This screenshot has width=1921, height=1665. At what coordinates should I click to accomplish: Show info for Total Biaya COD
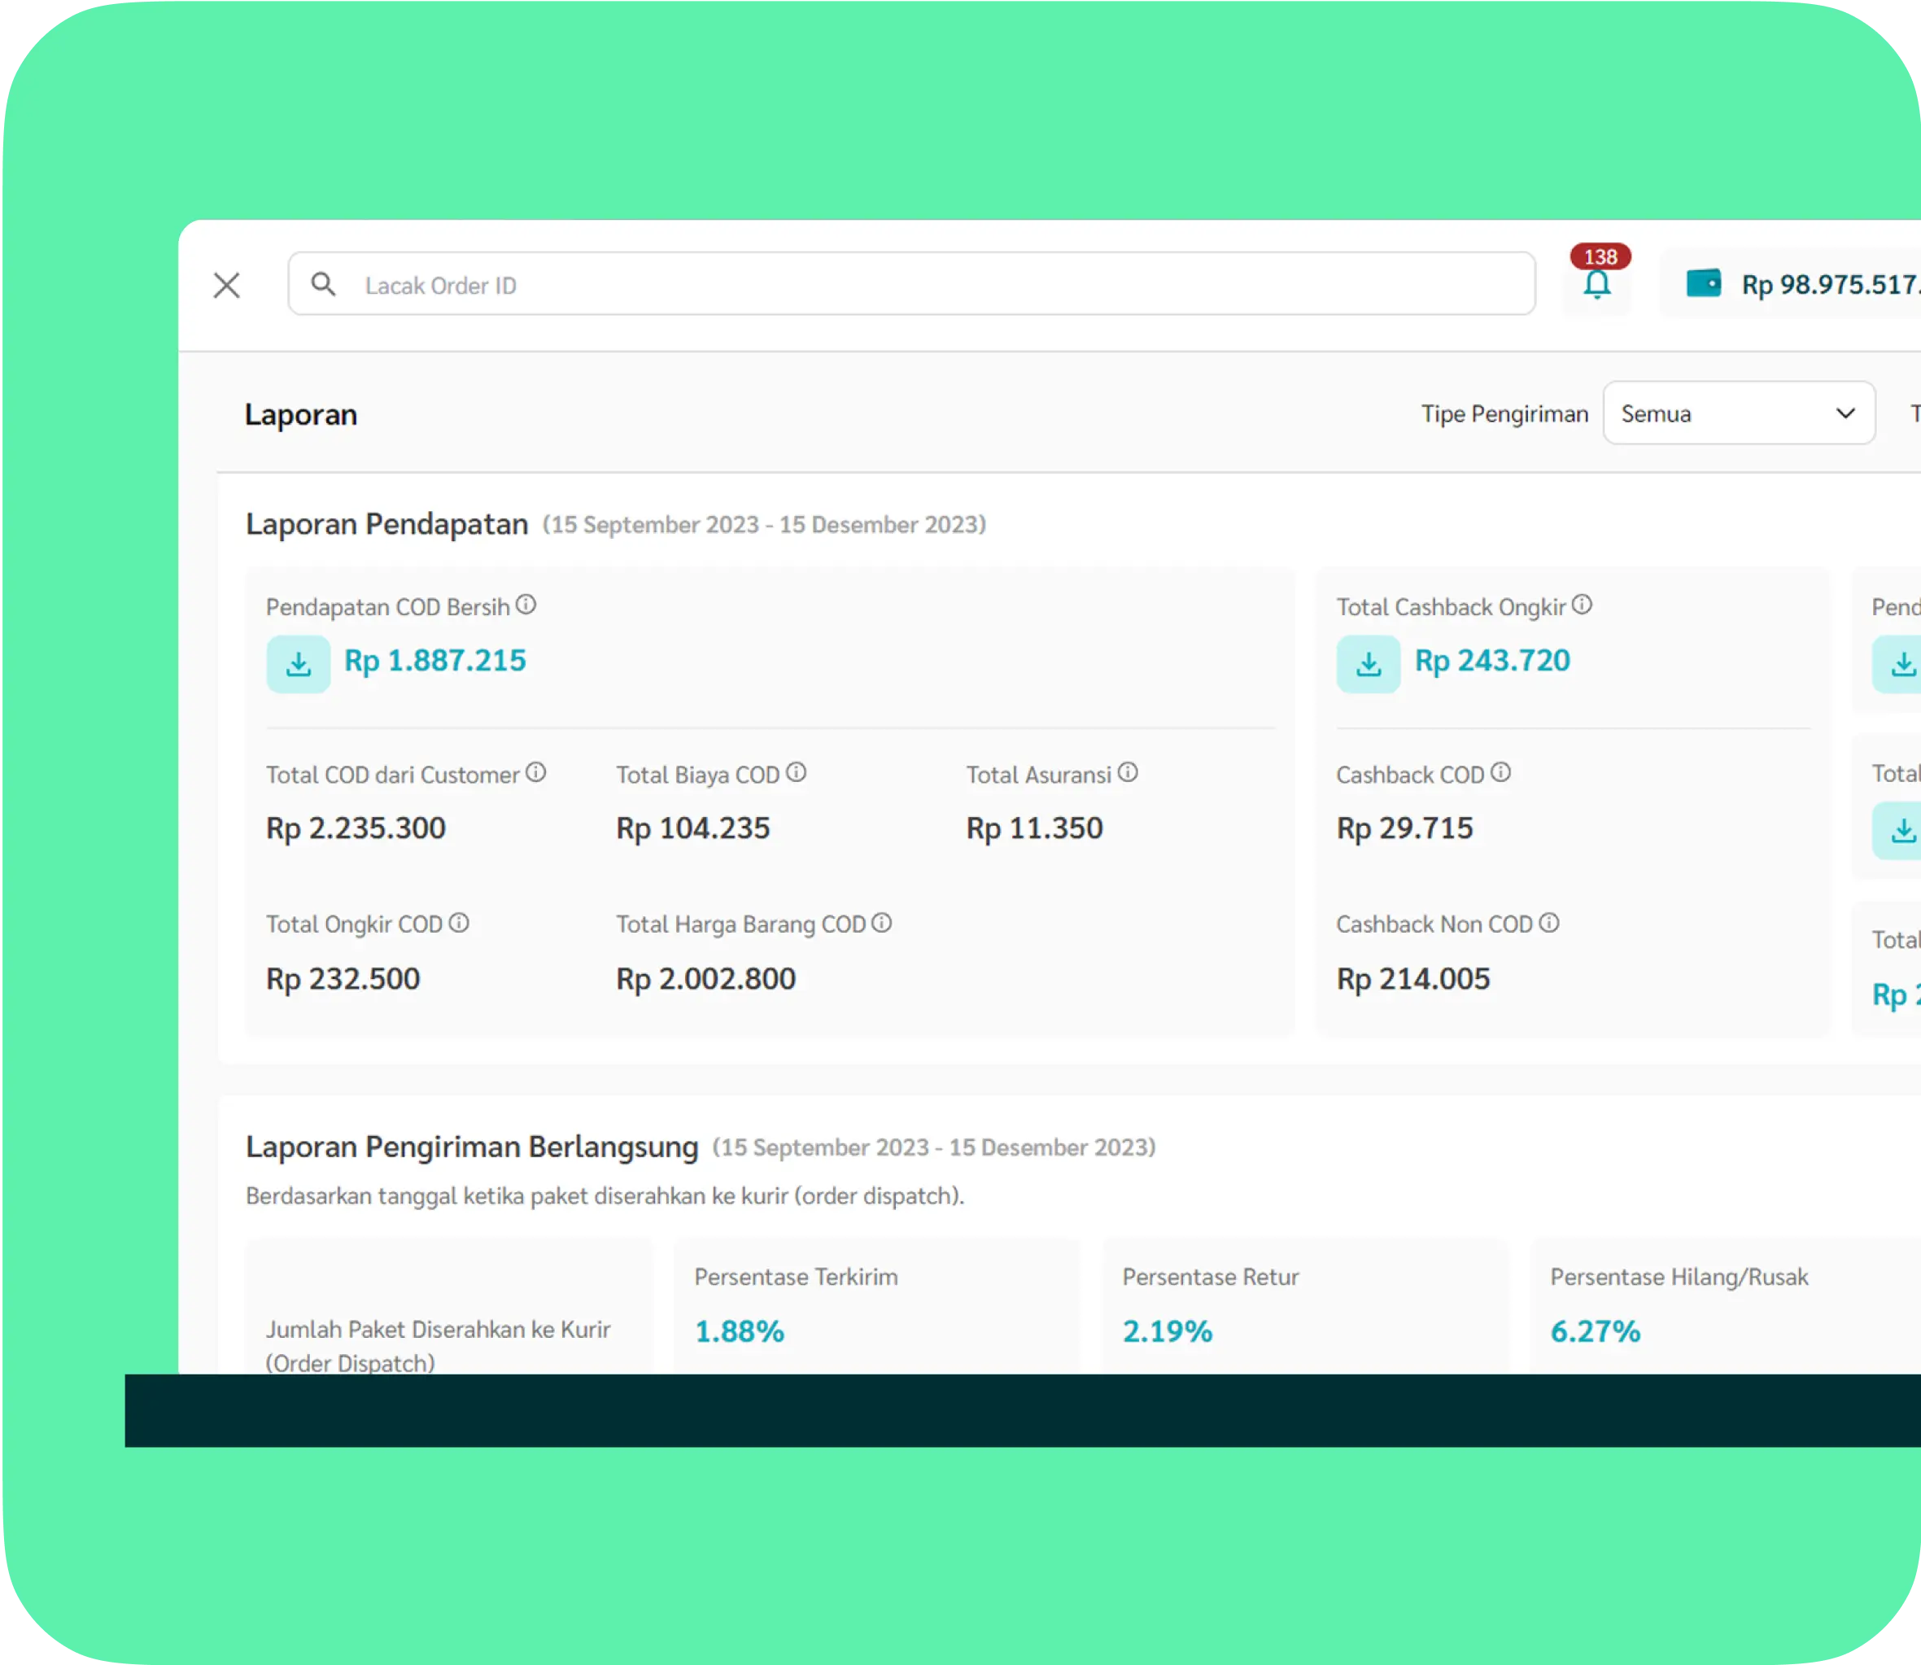(x=796, y=772)
